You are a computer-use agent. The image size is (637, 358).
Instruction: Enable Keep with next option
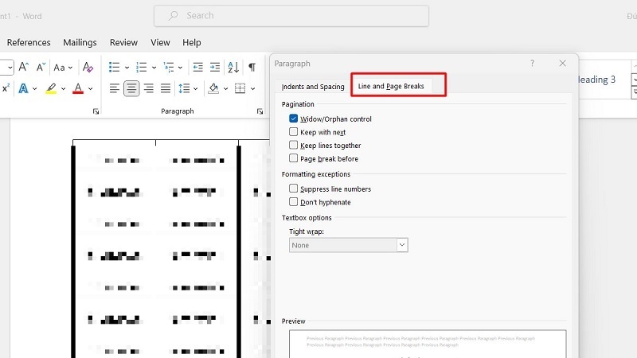click(294, 132)
